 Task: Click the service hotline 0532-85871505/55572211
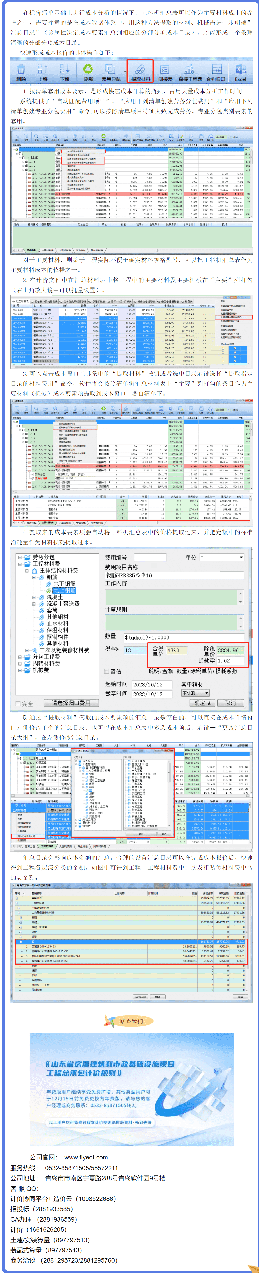[x=82, y=1168]
